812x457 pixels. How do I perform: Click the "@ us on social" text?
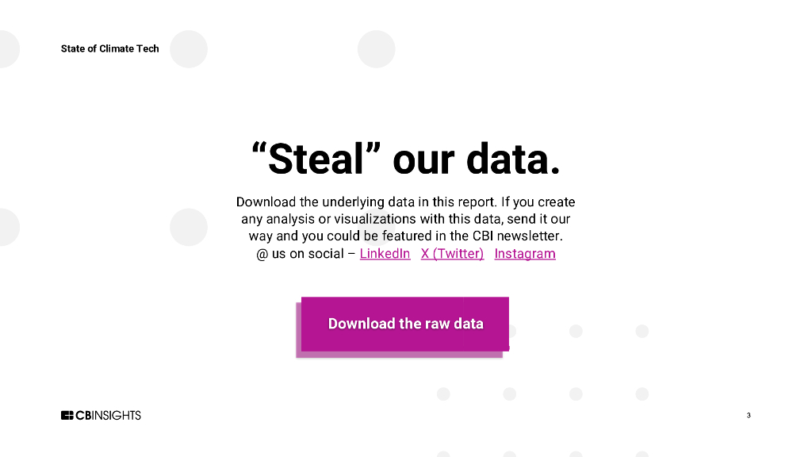coord(301,254)
